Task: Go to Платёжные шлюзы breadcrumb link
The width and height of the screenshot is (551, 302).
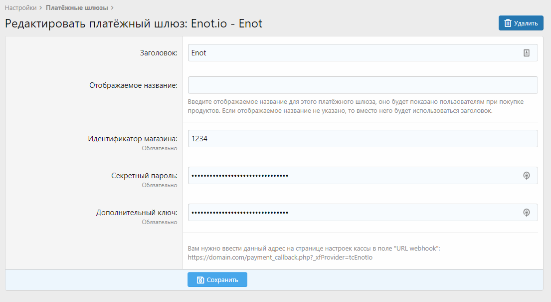Action: [x=77, y=8]
